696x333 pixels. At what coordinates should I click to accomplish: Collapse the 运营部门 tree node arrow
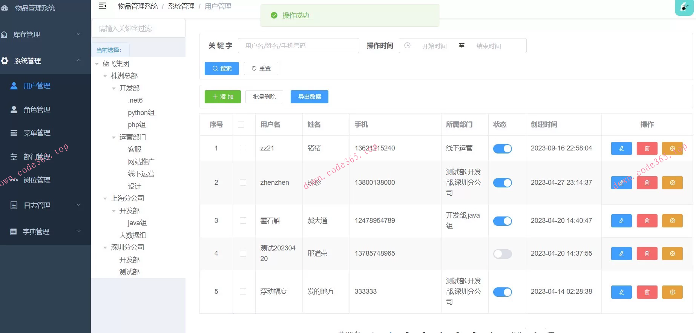[x=114, y=138]
